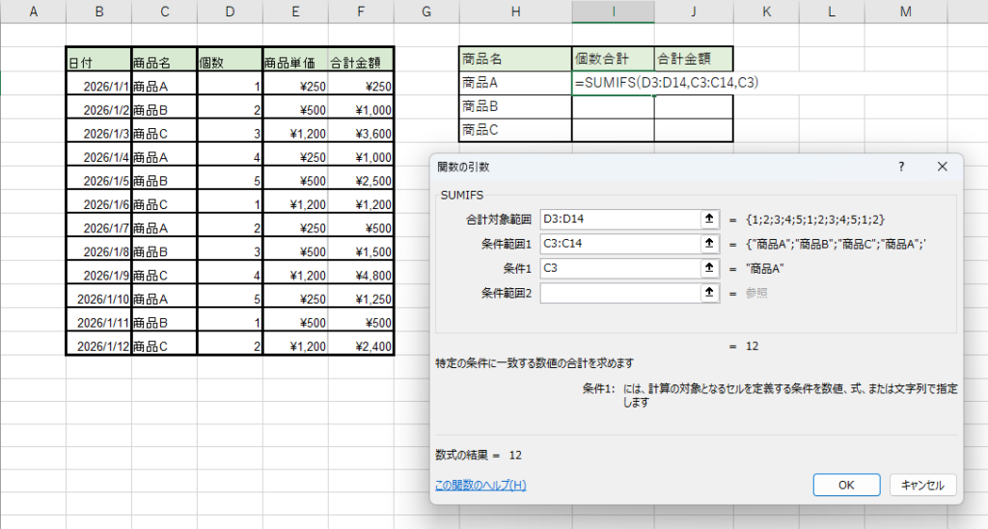Click collapse-dialog icon for 条件1 field
The height and width of the screenshot is (529, 988).
(x=709, y=268)
